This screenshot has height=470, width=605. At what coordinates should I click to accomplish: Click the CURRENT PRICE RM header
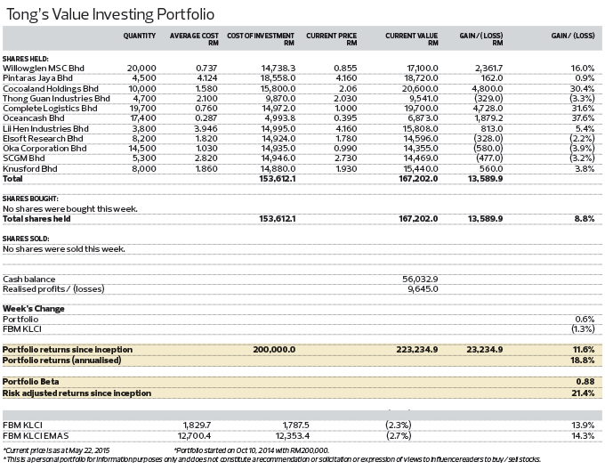(x=332, y=39)
